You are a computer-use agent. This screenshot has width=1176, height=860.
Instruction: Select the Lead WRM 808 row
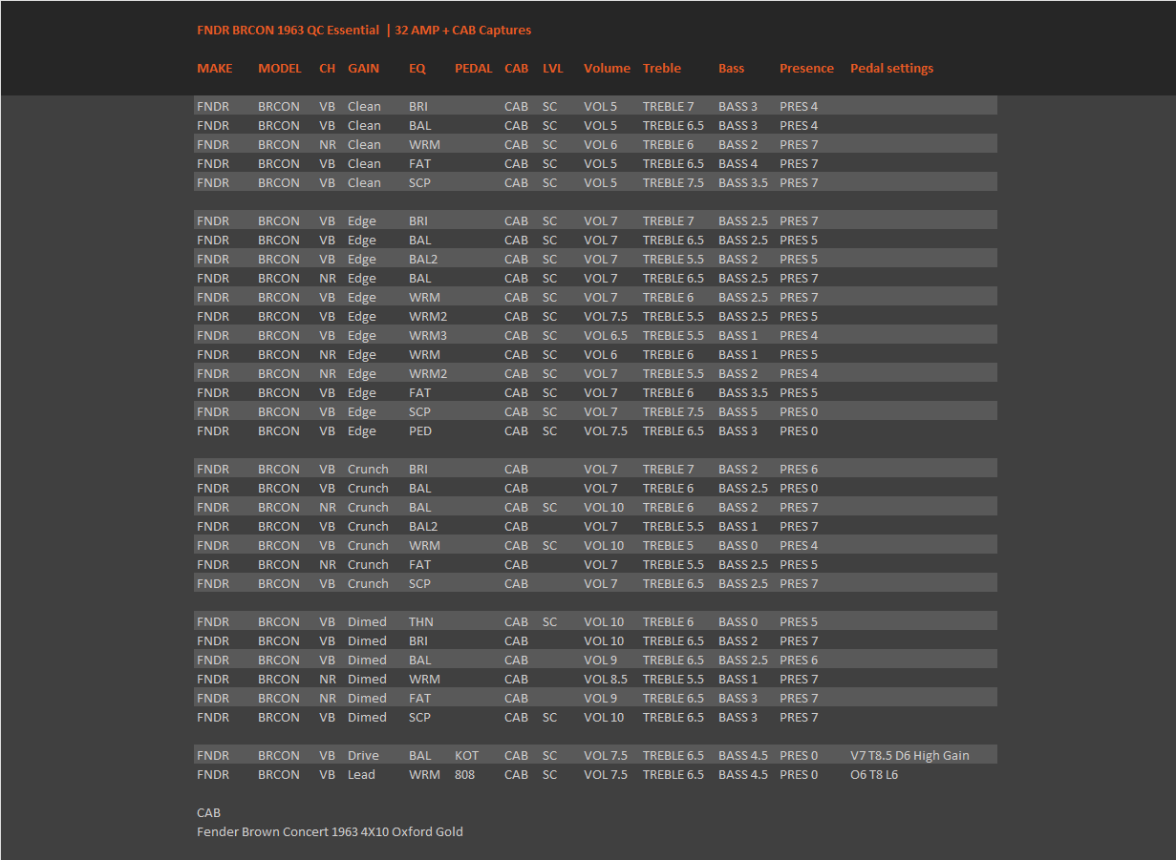pos(595,774)
